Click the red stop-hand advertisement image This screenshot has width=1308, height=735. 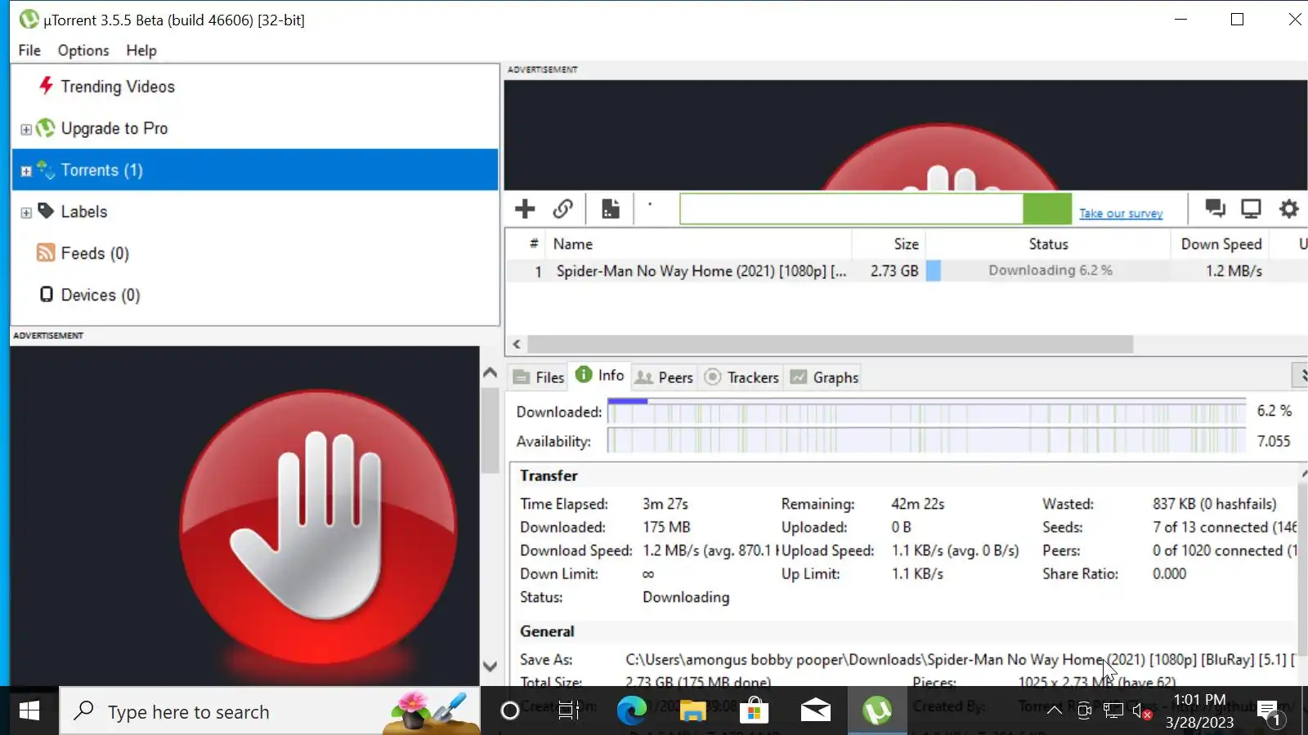point(318,527)
